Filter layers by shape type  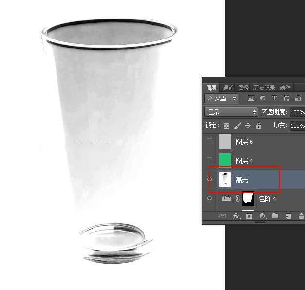coord(286,98)
